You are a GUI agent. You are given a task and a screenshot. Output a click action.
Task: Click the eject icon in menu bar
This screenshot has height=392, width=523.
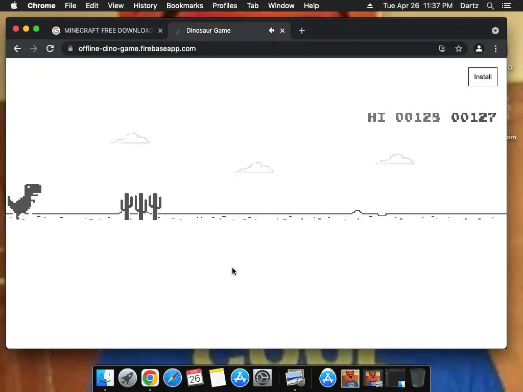(x=370, y=6)
